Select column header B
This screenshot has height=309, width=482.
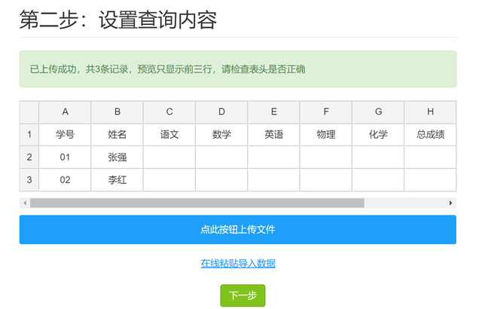(117, 112)
